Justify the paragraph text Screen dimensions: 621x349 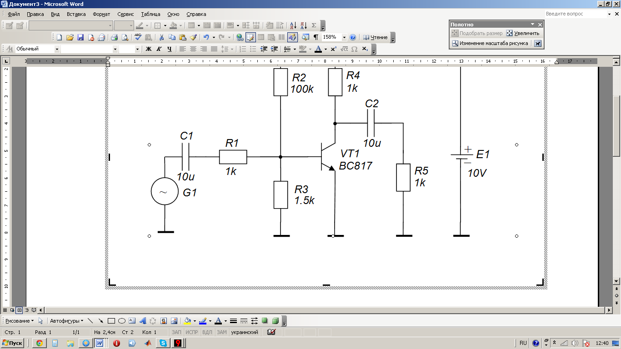click(214, 49)
